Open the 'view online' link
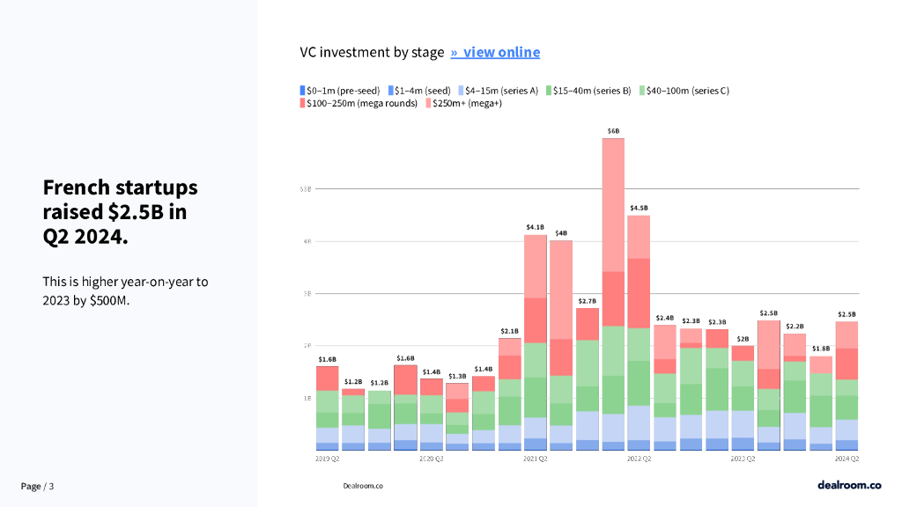The width and height of the screenshot is (902, 507). click(495, 52)
